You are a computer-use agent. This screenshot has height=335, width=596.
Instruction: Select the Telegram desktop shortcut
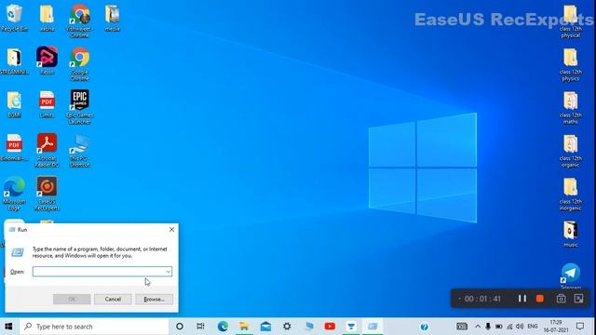click(571, 275)
